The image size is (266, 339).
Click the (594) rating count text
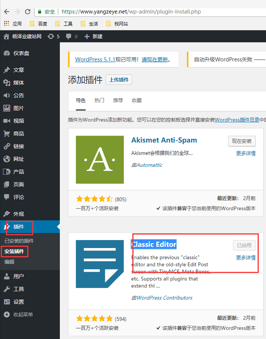pyautogui.click(x=121, y=319)
